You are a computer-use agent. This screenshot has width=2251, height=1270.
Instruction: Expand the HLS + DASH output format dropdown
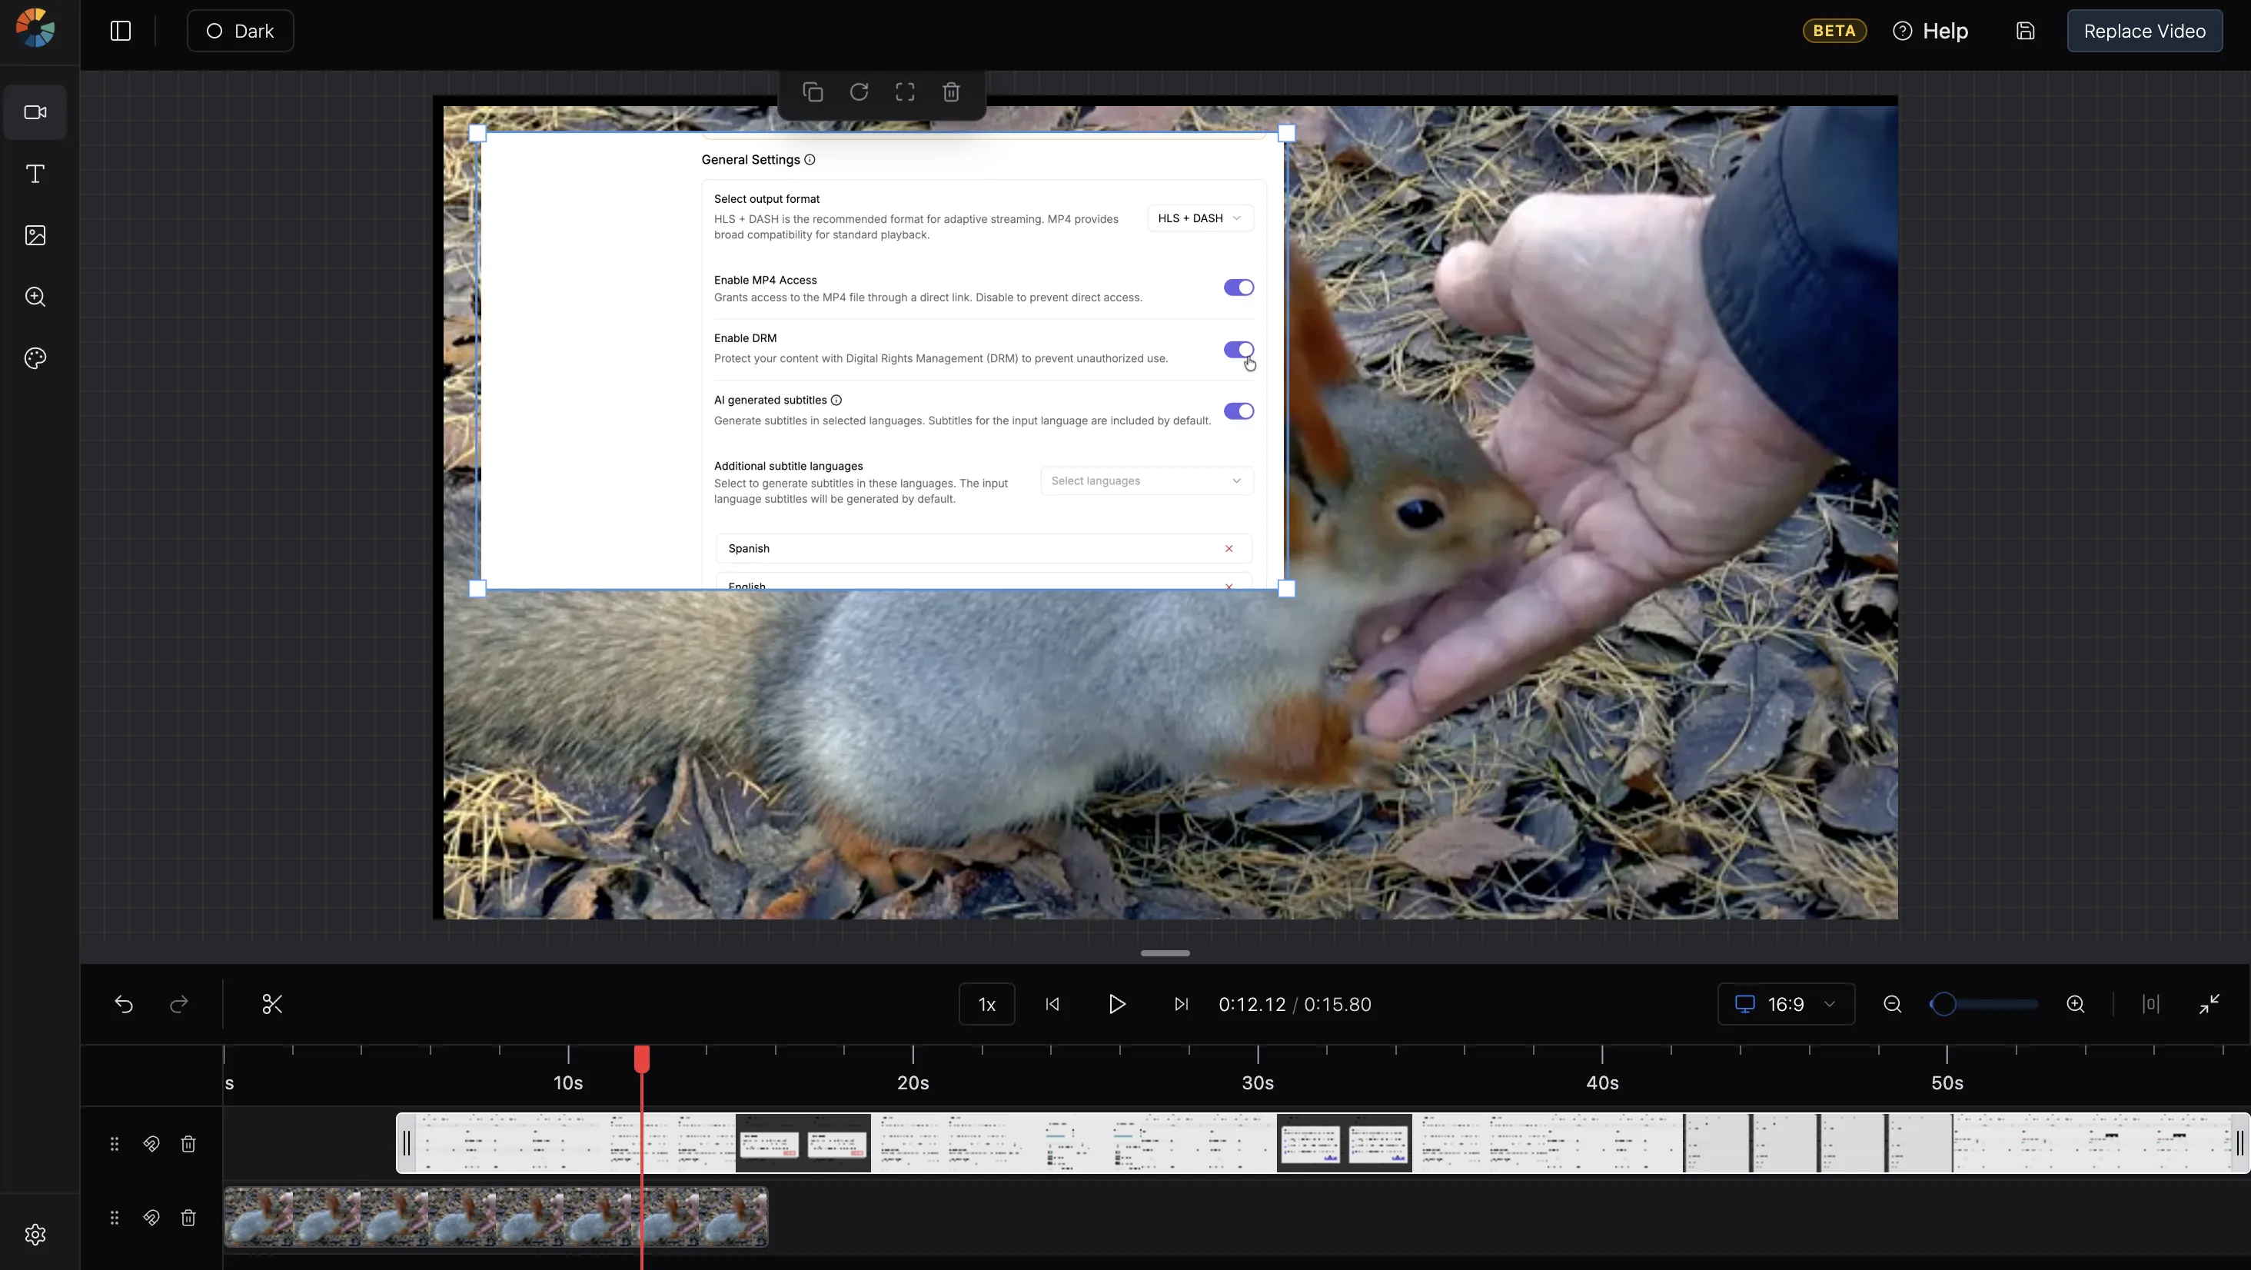pos(1200,218)
